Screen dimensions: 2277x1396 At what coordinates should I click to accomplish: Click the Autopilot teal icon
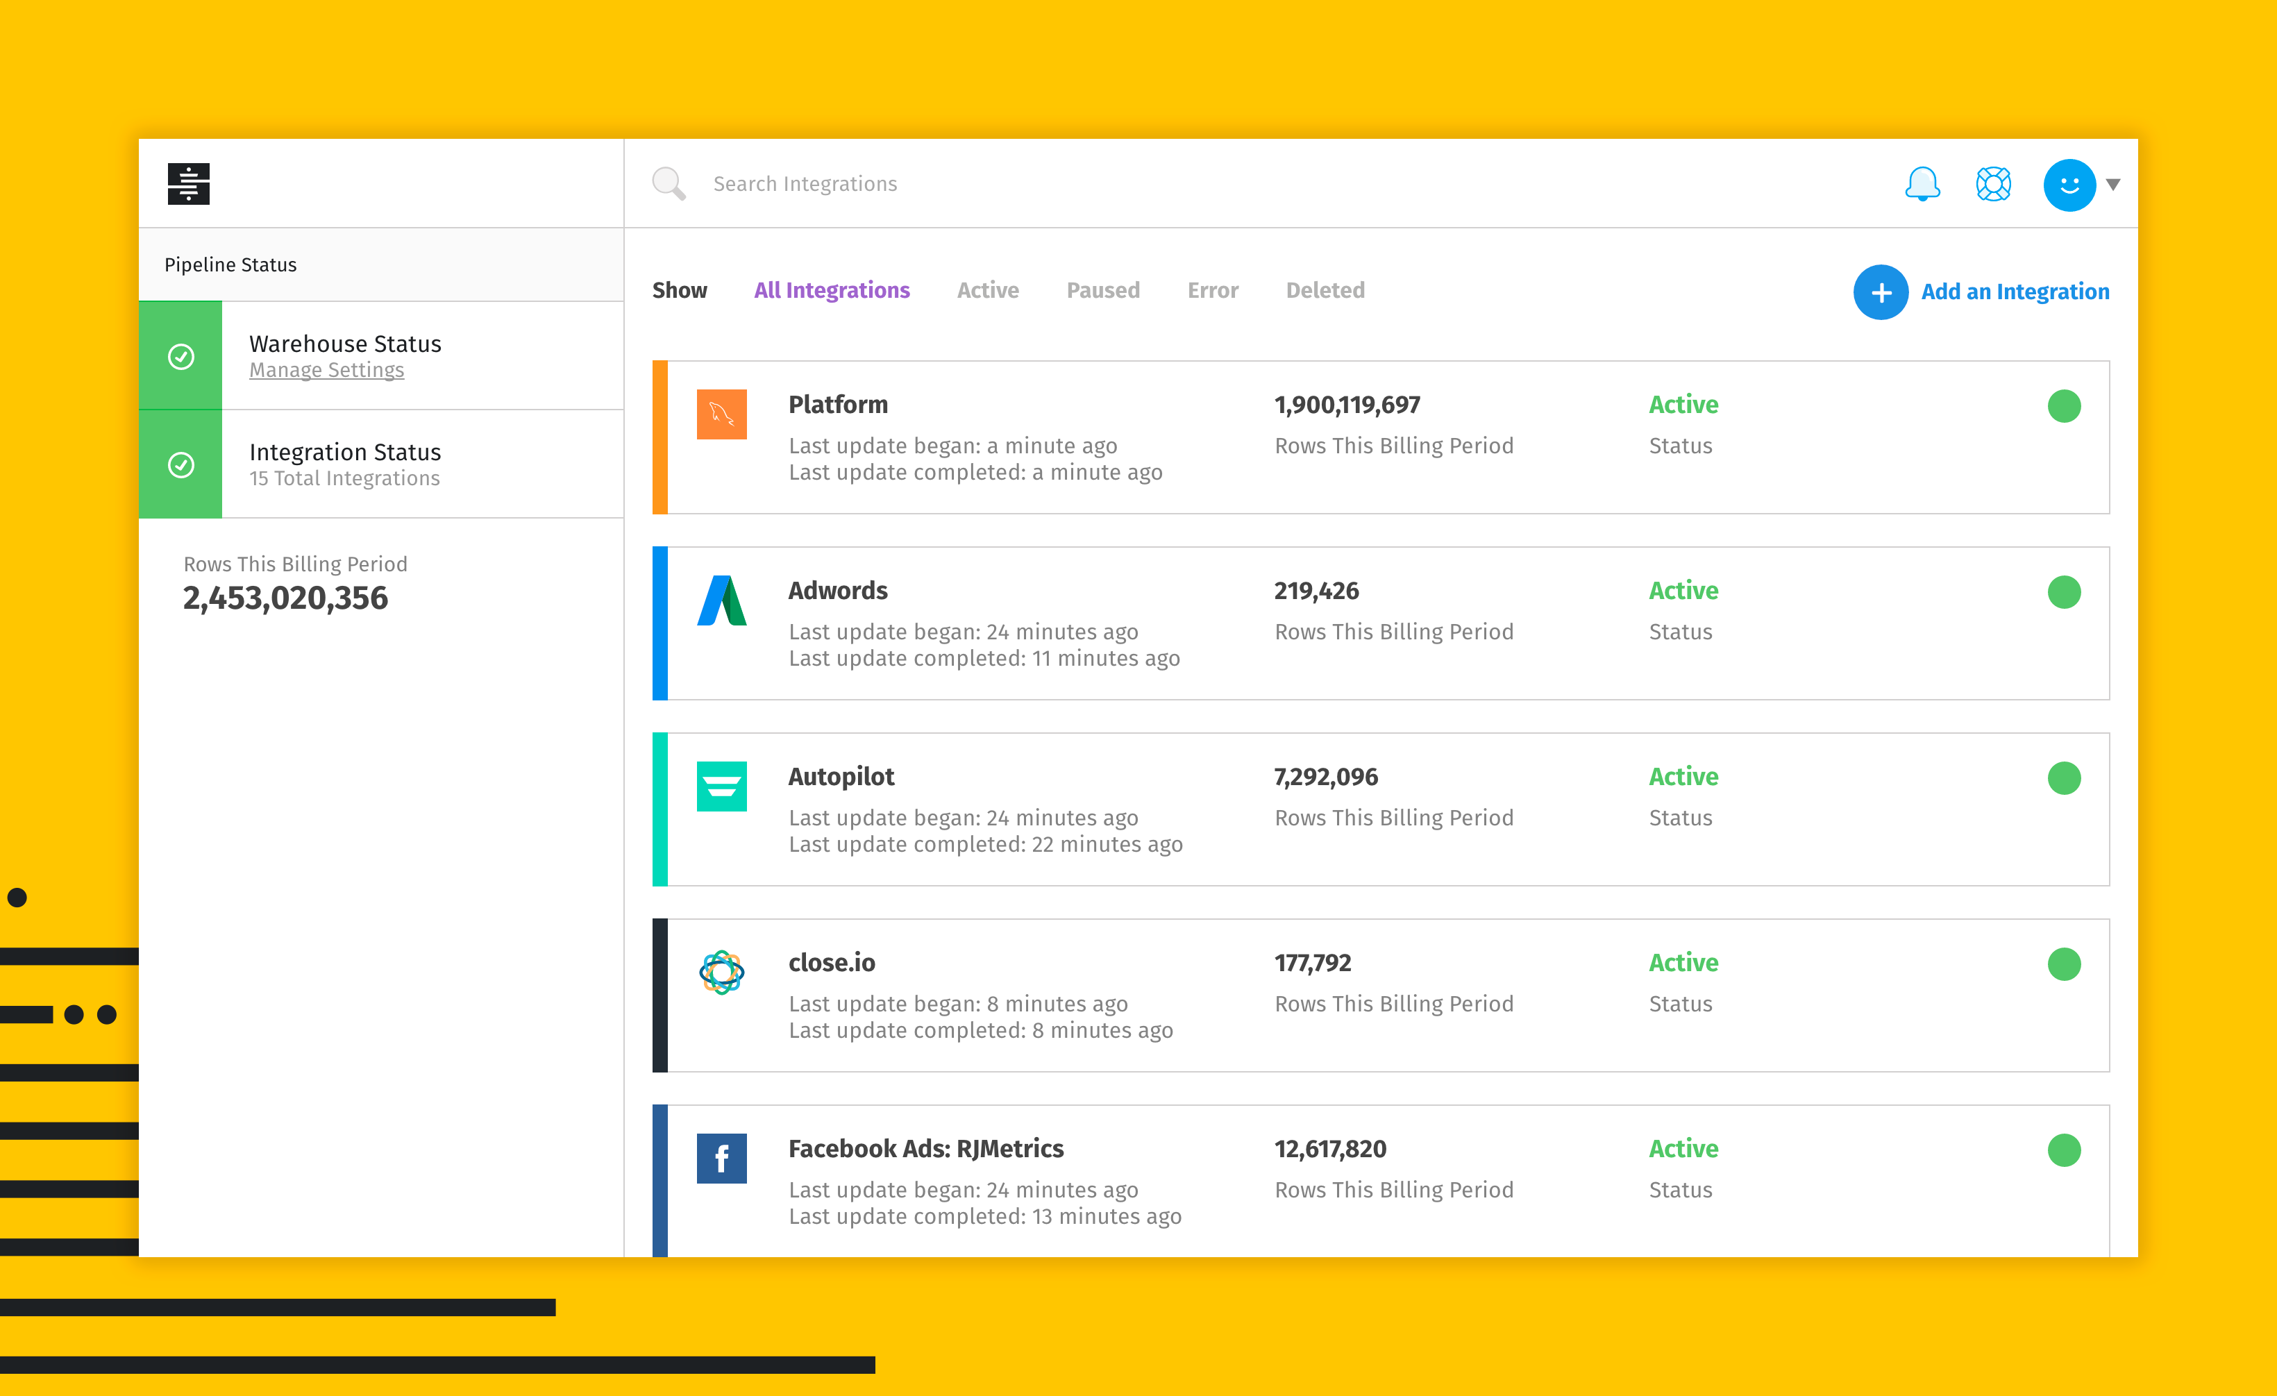[721, 787]
